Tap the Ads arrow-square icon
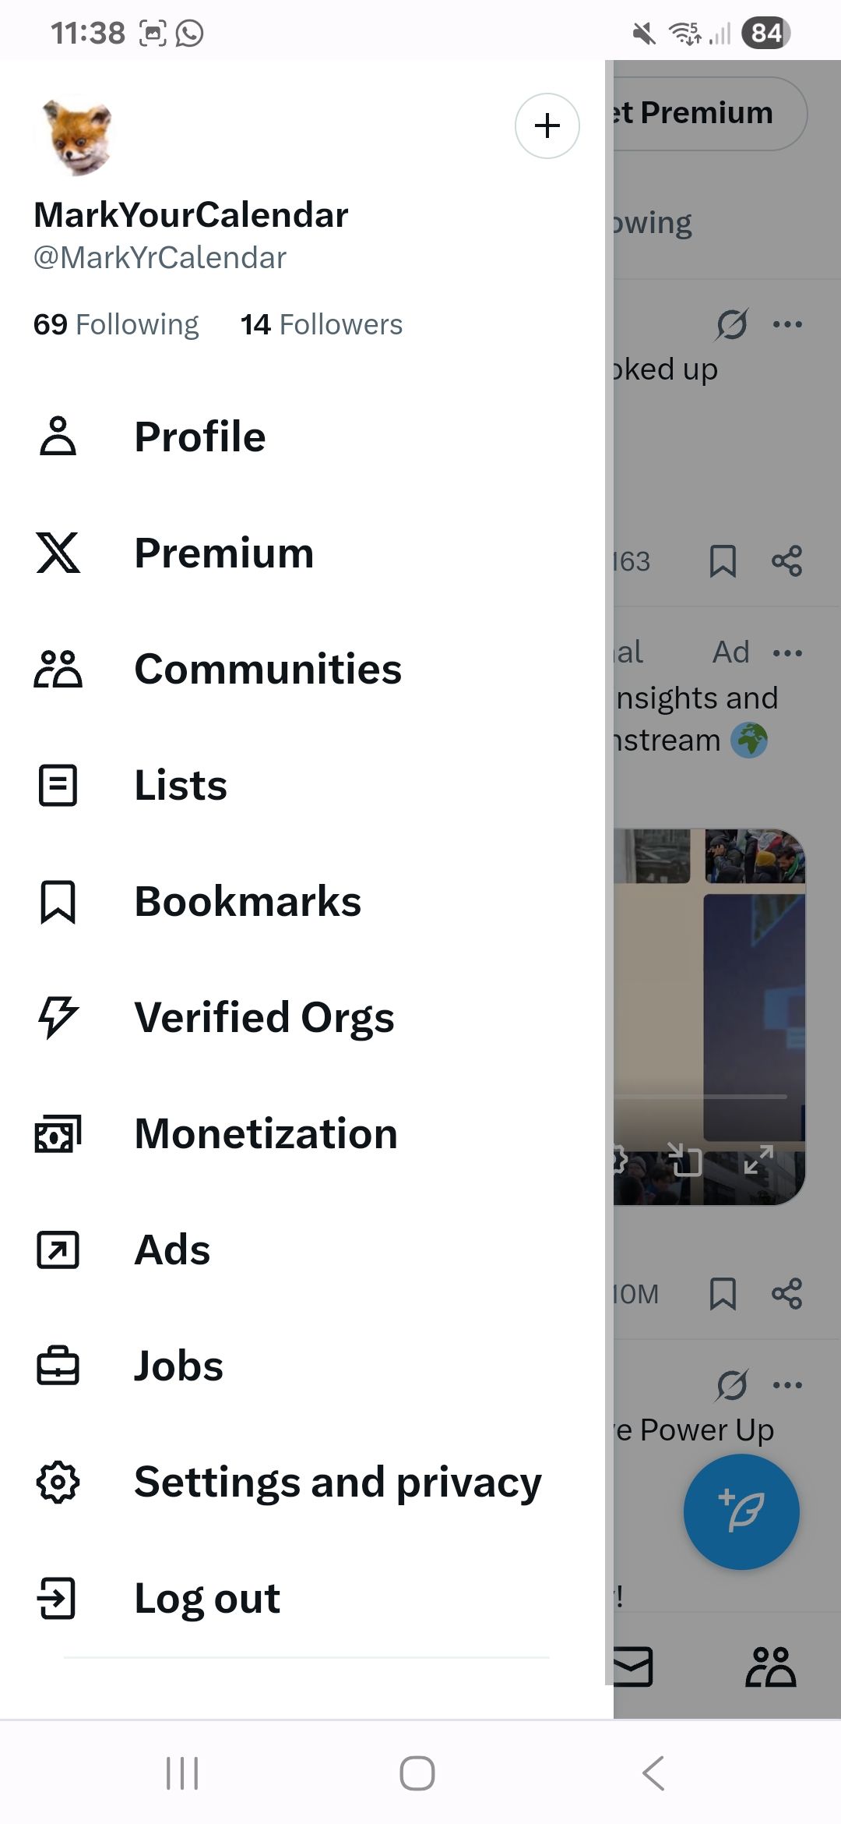The image size is (841, 1824). pyautogui.click(x=58, y=1250)
